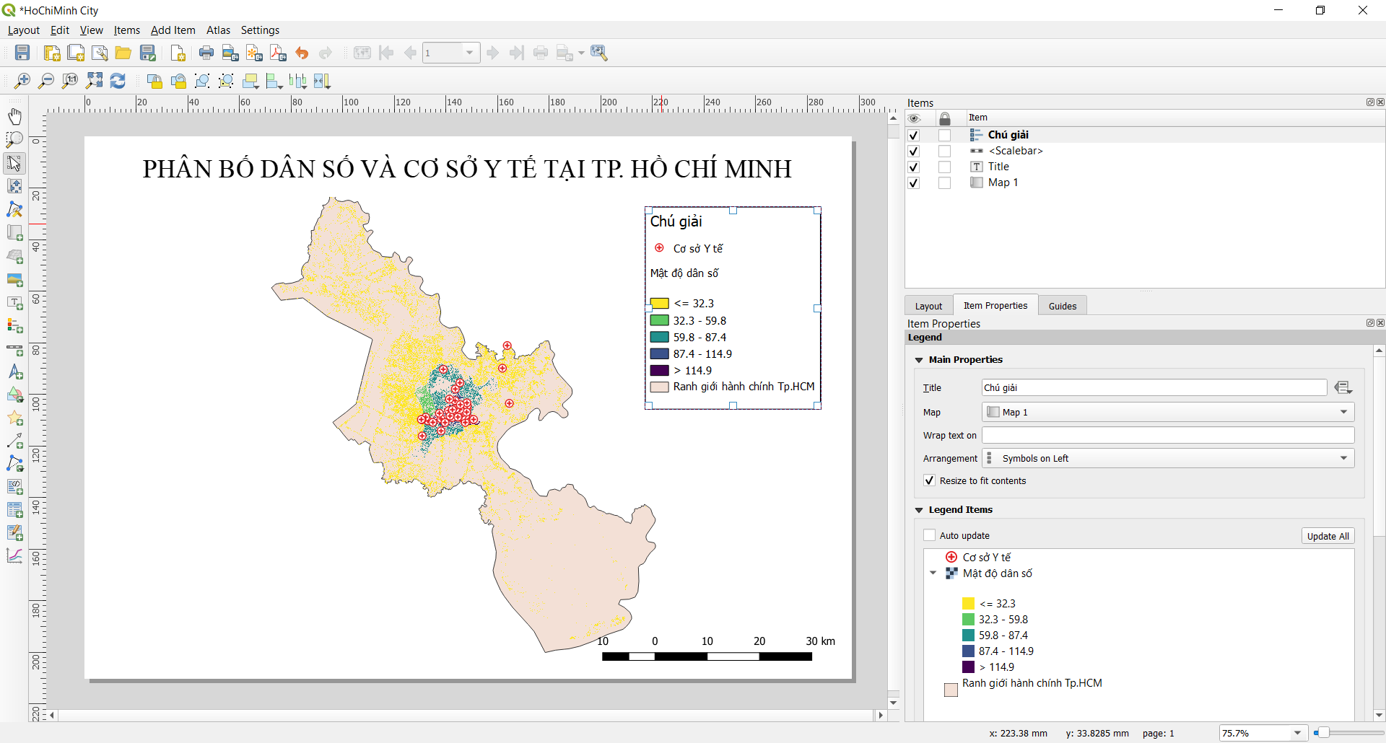The width and height of the screenshot is (1386, 743).
Task: Open the Layout menu
Action: tap(24, 30)
